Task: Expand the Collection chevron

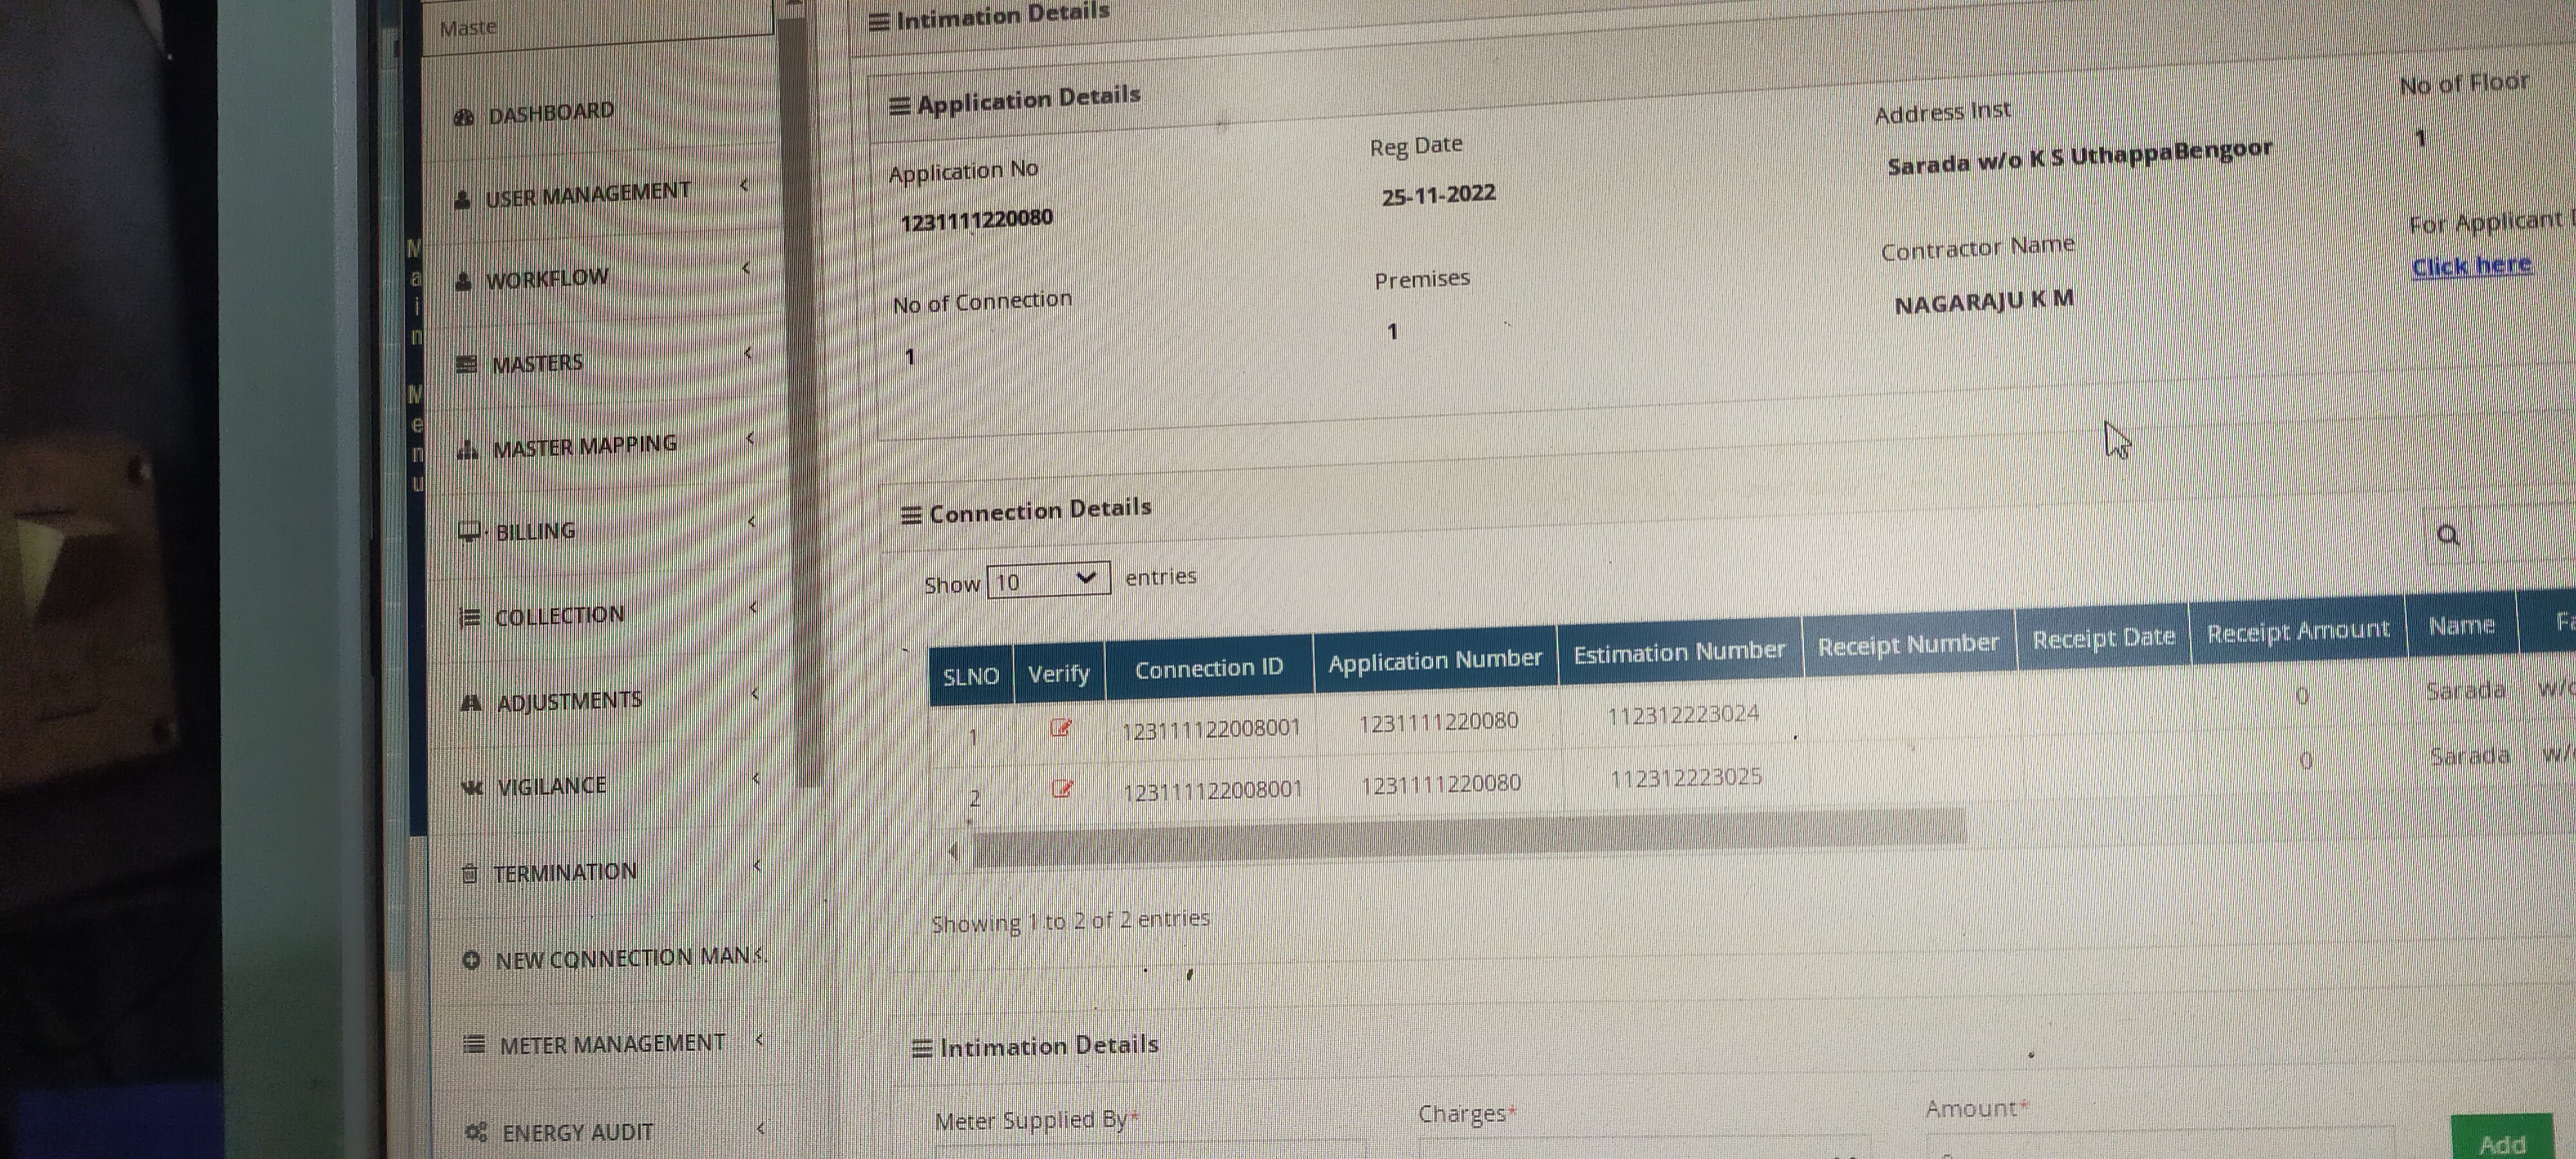Action: (x=754, y=607)
